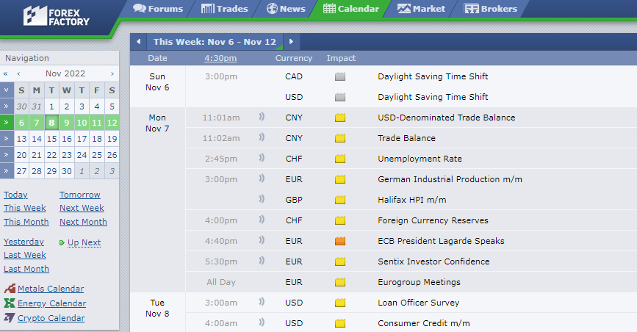Toggle alert icon for 11:01am CNY event
Image resolution: width=637 pixels, height=332 pixels.
point(262,117)
